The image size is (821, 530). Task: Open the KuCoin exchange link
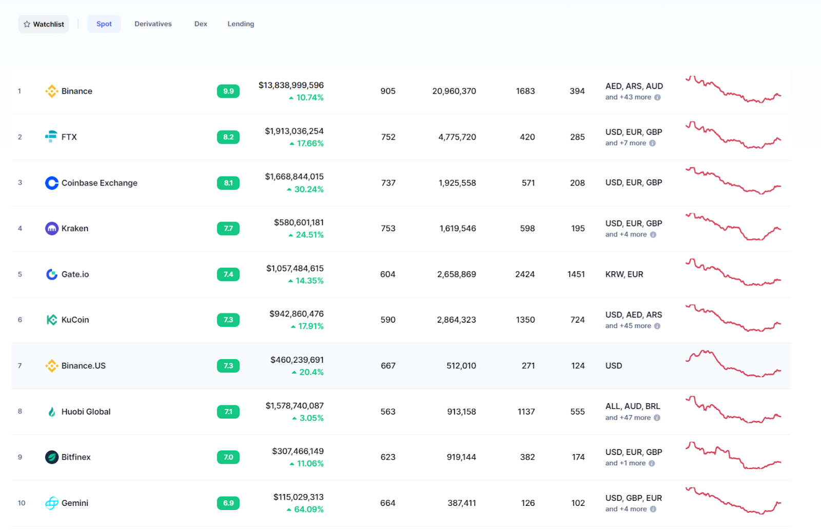coord(75,320)
